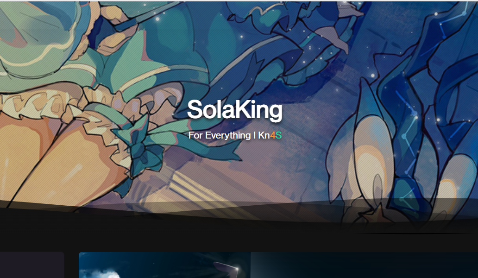Viewport: 478px width, 278px height.
Task: Select the 'For Everything I Kn4S' subtitle
Action: [x=235, y=135]
